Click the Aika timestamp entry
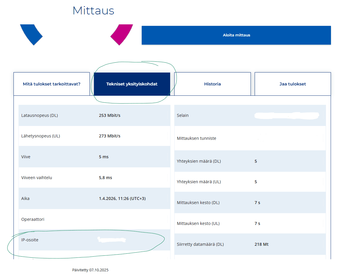Image resolution: width=338 pixels, height=276 pixels. 94,198
